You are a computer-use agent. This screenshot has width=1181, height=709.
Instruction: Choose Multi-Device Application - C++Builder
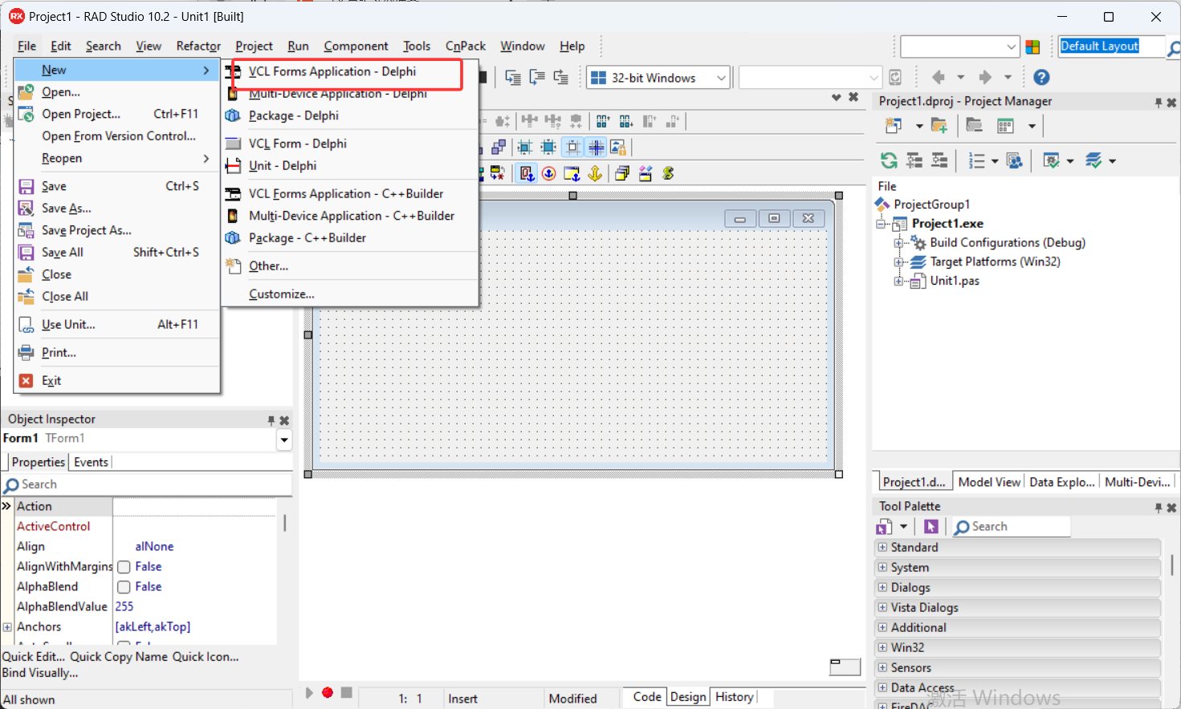click(352, 216)
